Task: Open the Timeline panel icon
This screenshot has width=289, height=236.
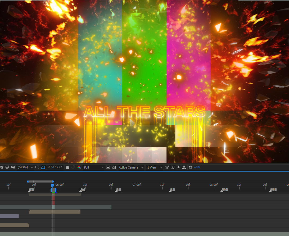Action: 178,167
